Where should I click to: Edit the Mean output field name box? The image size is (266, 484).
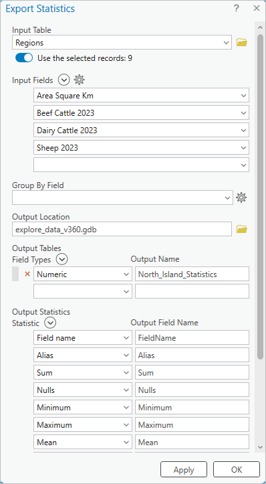[x=192, y=442]
